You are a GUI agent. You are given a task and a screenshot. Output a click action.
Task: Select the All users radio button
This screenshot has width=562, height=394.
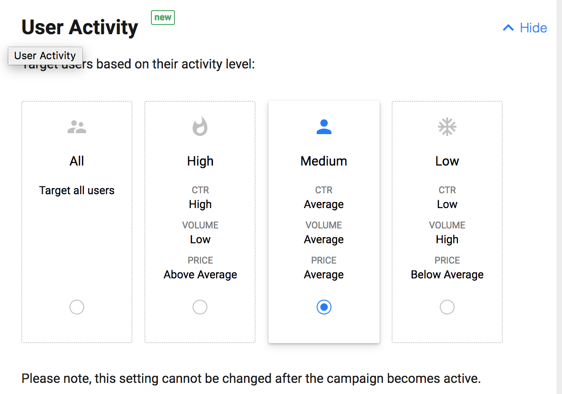coord(77,307)
